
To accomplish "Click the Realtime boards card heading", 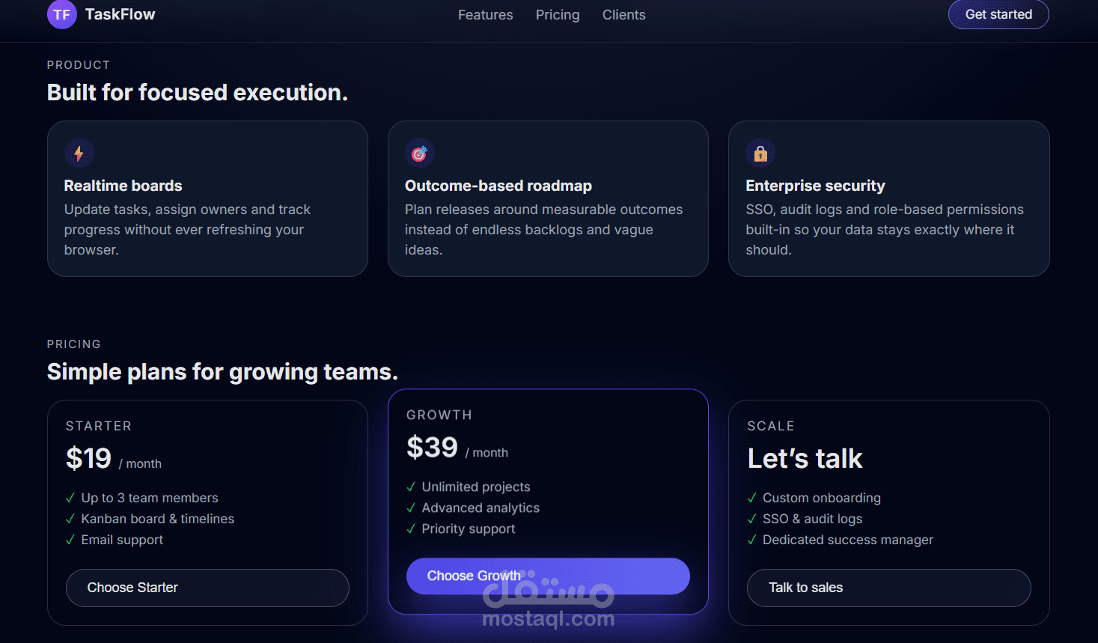I will pos(123,186).
